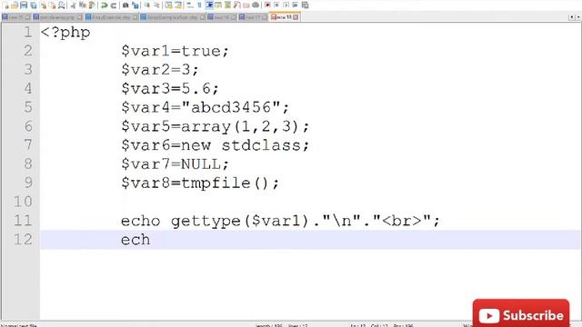This screenshot has height=327, width=582.
Task: Toggle show all characters icon
Action: [x=199, y=5]
